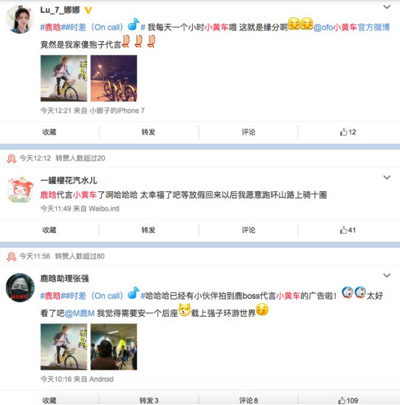Click 评论 8 under 鹿晗助理张强's post

coord(248,401)
